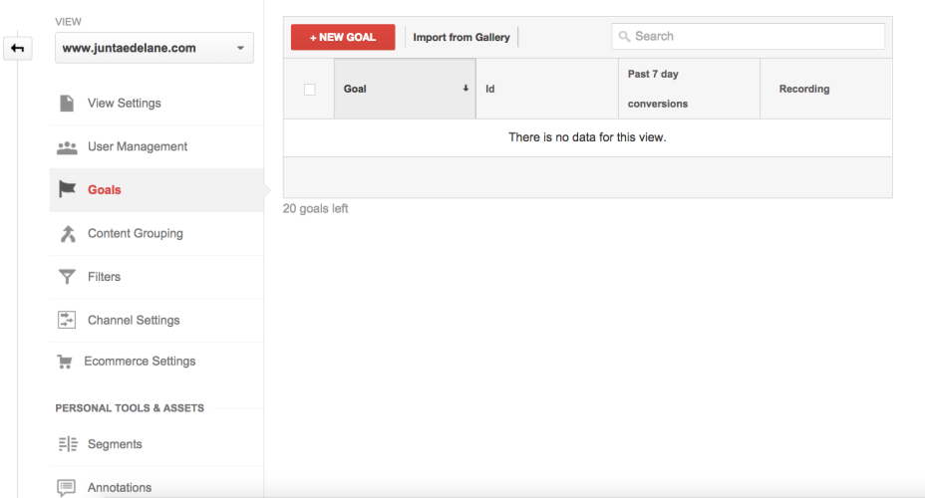Click the PERSONAL TOOLS & ASSETS heading

click(x=130, y=407)
